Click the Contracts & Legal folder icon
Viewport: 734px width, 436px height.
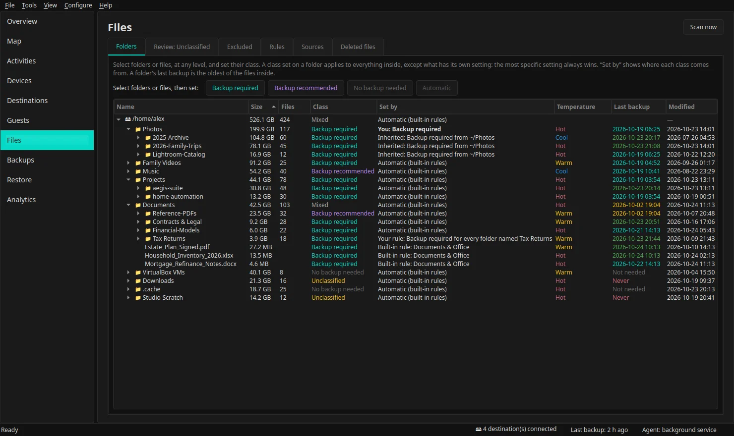pos(148,222)
